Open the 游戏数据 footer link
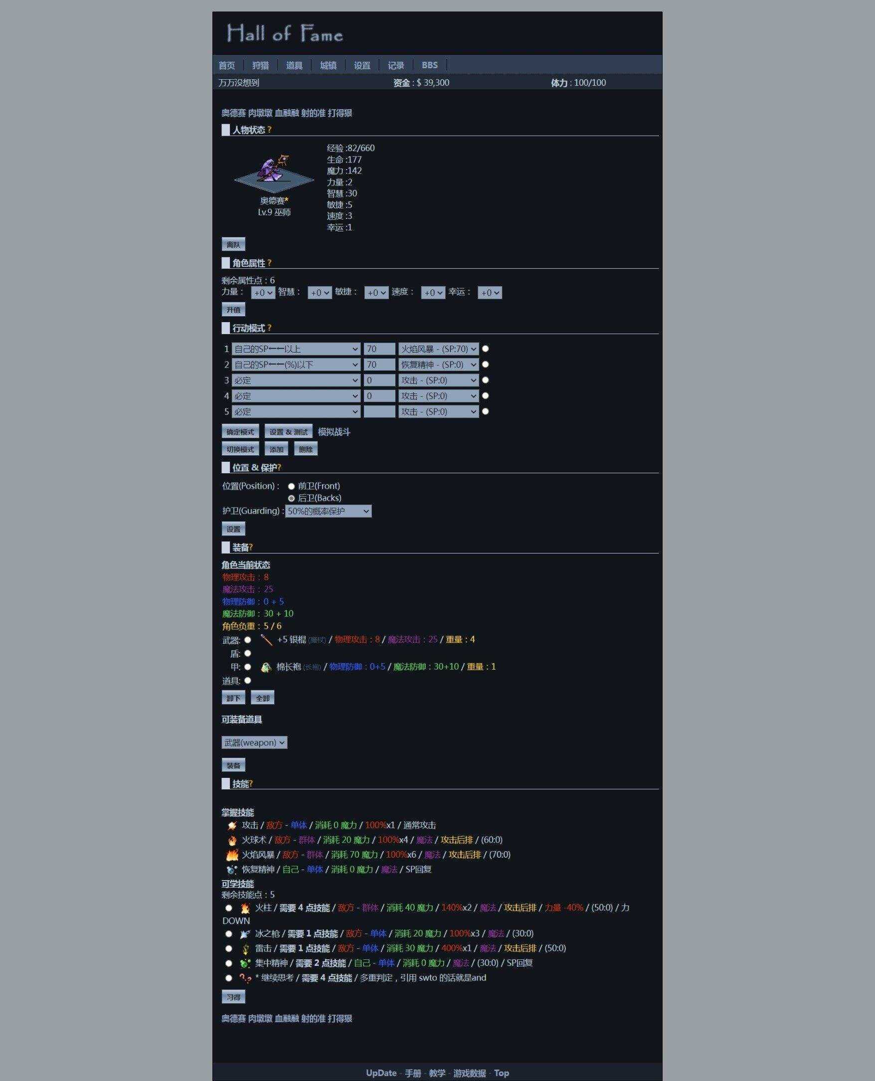This screenshot has width=875, height=1081. click(x=469, y=1073)
